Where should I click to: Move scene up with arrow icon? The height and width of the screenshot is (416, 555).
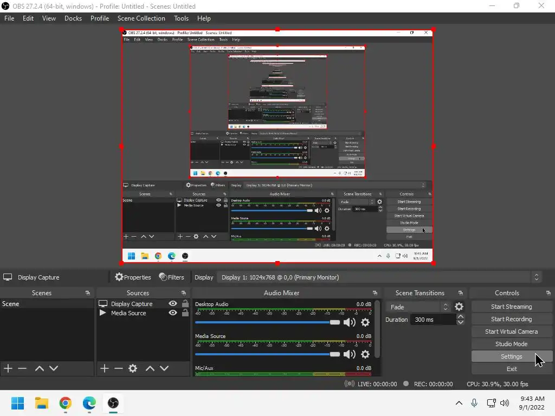tap(39, 368)
